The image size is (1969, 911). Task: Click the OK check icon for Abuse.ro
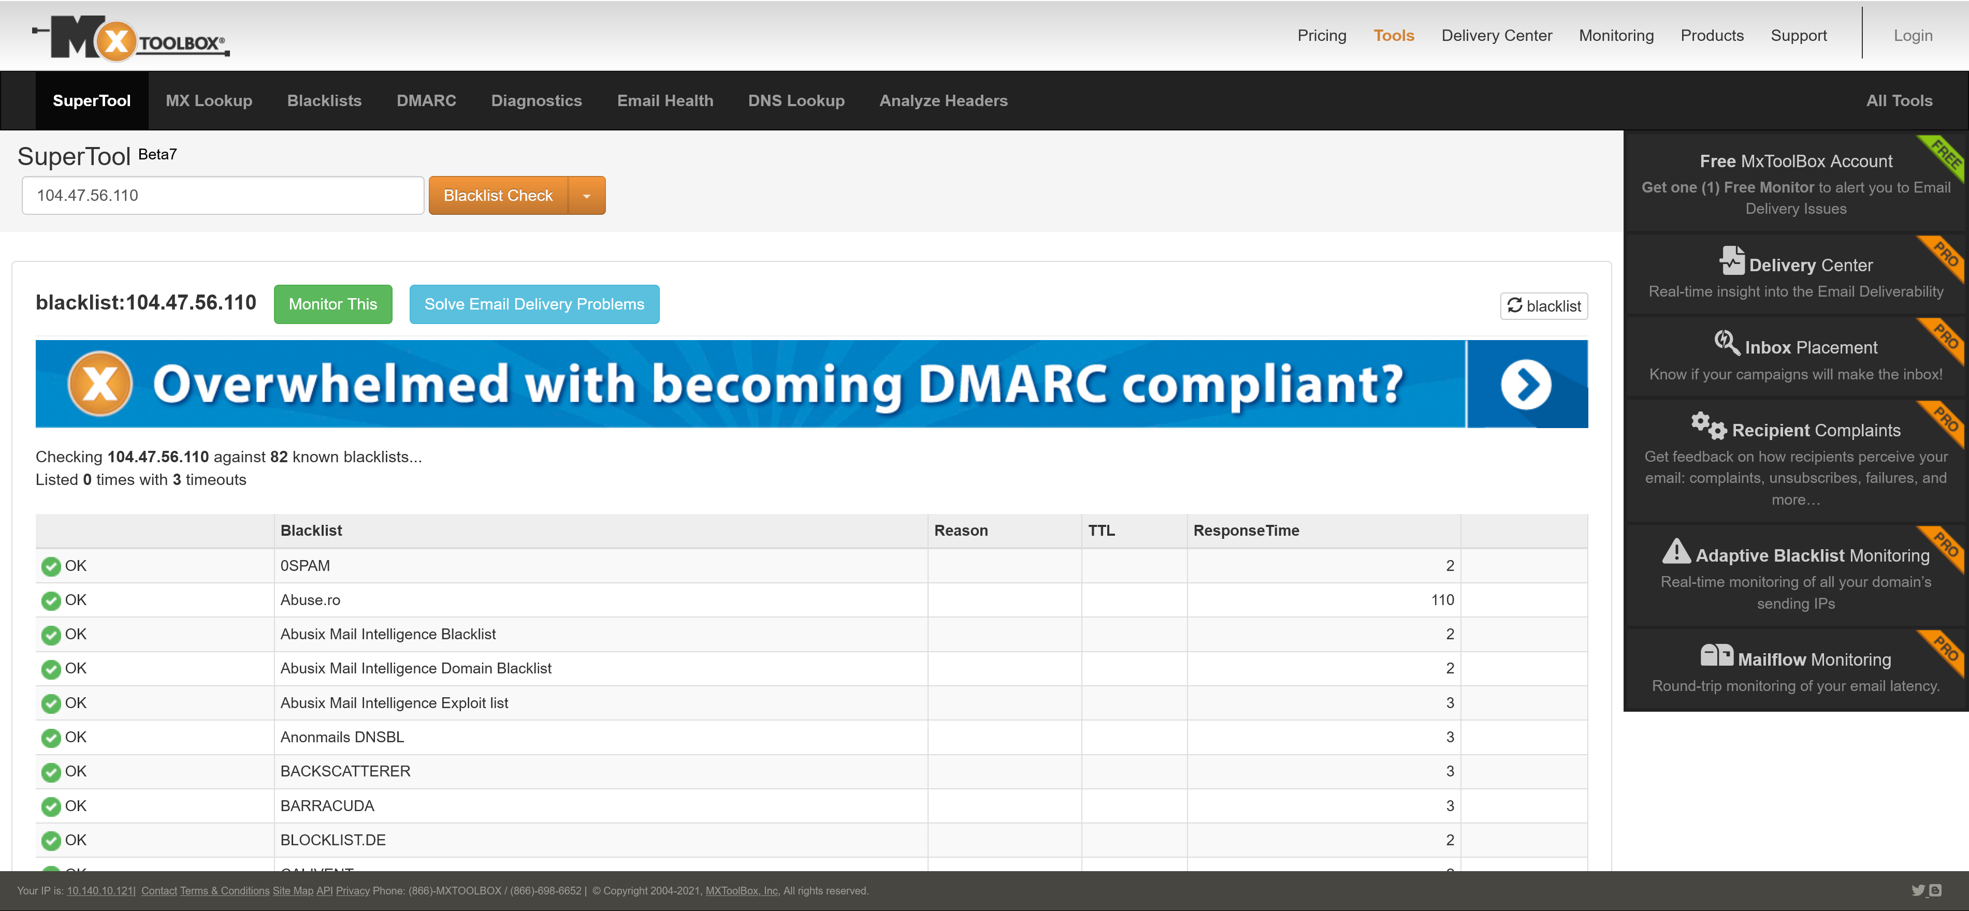pos(51,601)
